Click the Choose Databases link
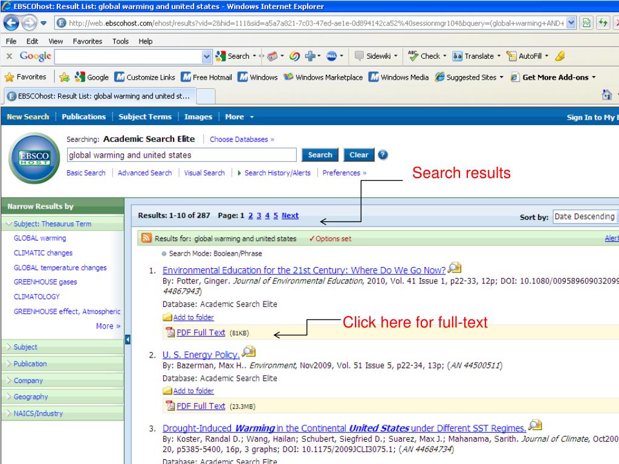This screenshot has height=464, width=619. click(242, 140)
